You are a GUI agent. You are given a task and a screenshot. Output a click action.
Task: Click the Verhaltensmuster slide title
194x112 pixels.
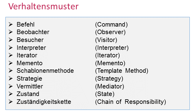point(43,6)
